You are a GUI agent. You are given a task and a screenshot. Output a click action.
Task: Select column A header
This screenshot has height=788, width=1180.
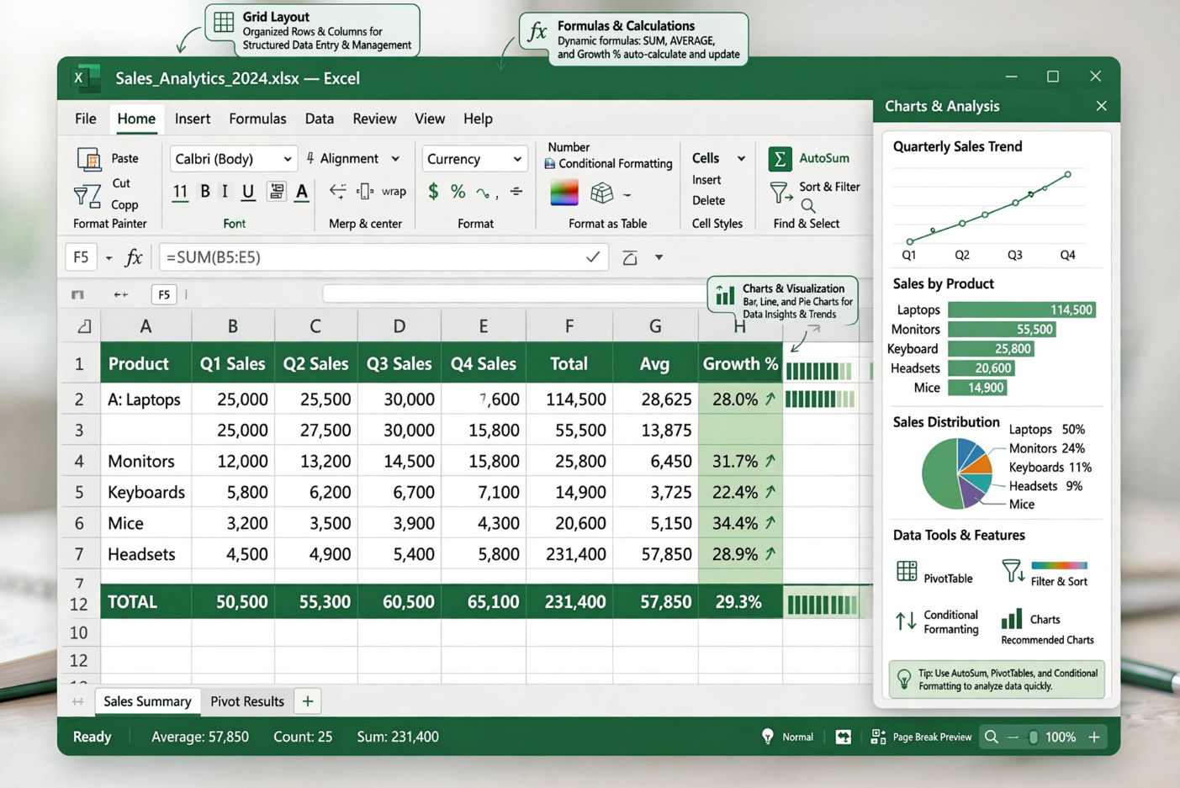pyautogui.click(x=146, y=326)
